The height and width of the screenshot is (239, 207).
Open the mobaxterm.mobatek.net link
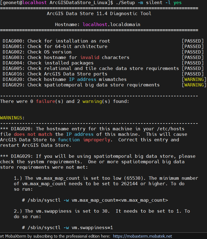[143, 236]
